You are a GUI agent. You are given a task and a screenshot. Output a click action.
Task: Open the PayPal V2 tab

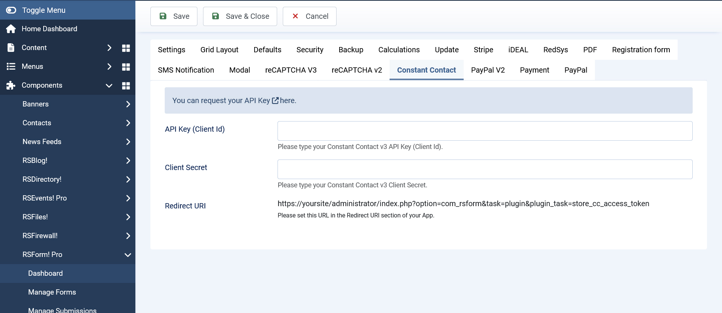click(488, 70)
